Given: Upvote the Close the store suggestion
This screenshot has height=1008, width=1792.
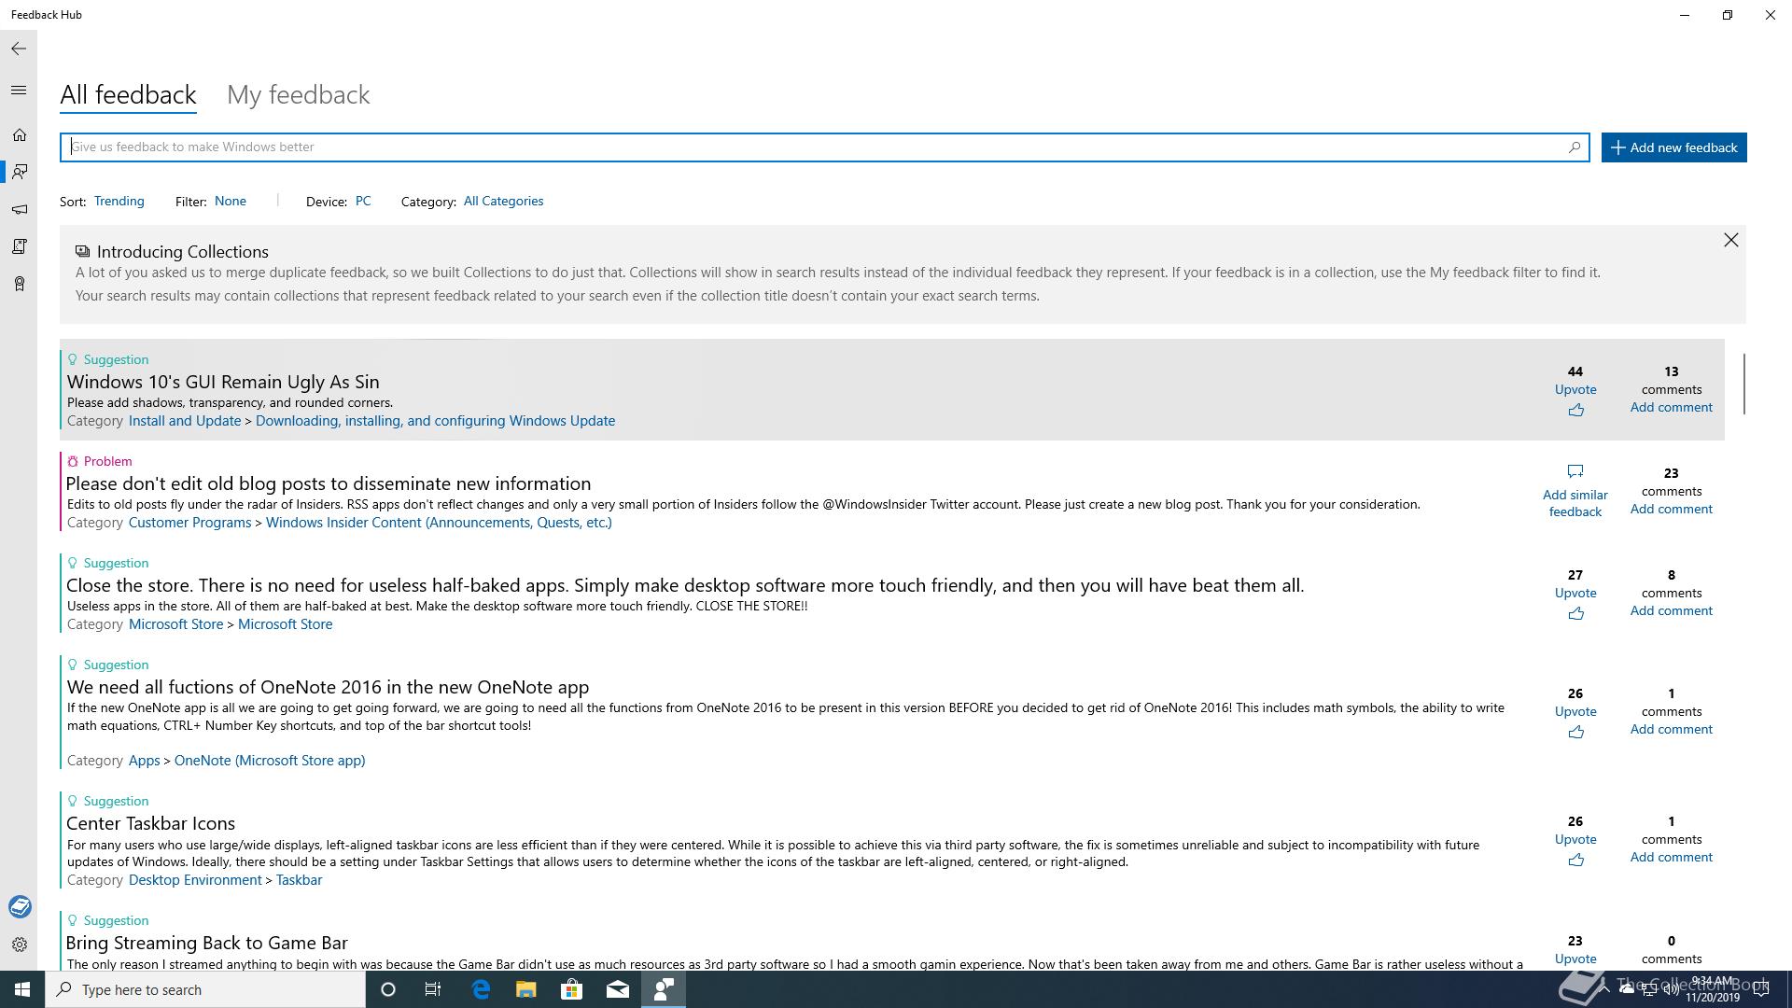Looking at the screenshot, I should (1575, 593).
